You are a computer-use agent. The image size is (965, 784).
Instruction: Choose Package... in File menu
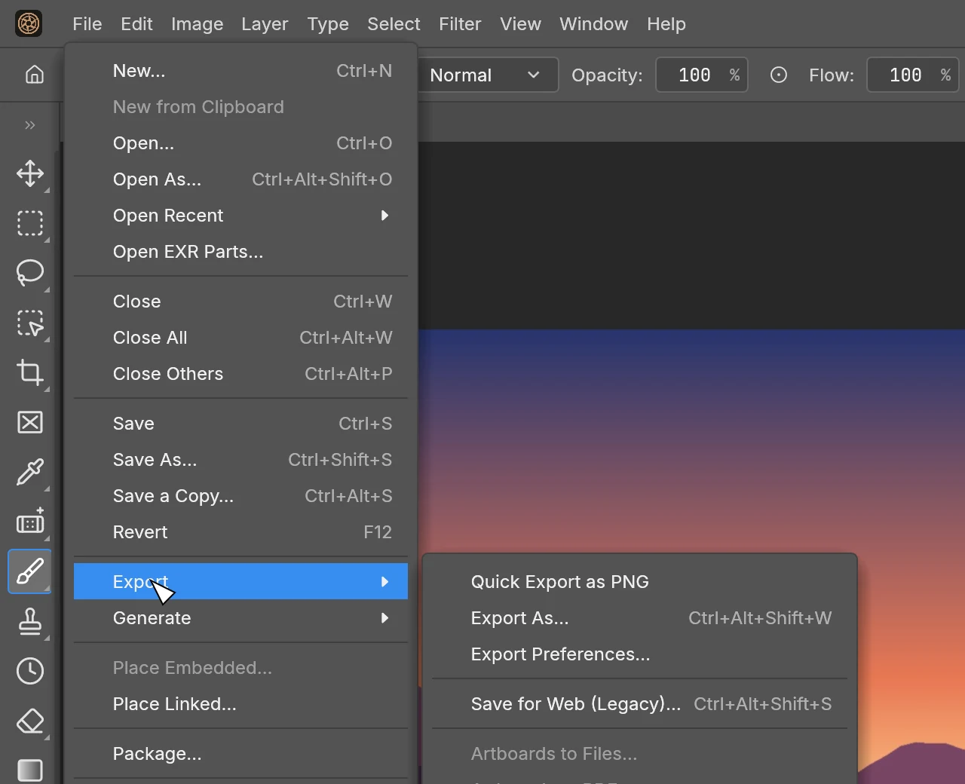pyautogui.click(x=240, y=754)
